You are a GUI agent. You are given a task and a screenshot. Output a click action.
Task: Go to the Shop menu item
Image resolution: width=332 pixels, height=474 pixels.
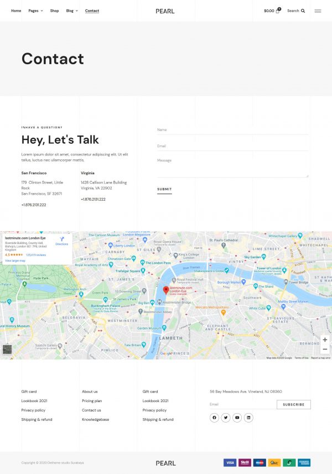[x=54, y=11]
